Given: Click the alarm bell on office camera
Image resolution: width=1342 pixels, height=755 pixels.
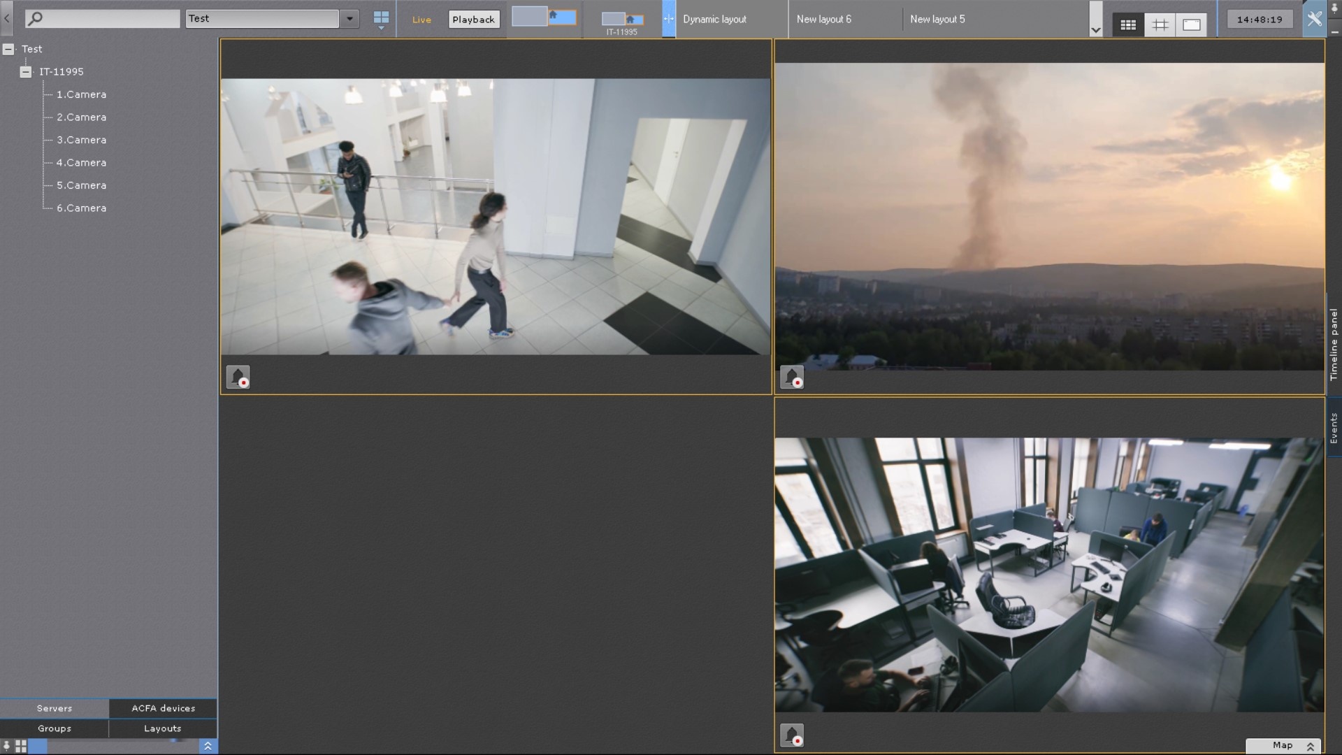Looking at the screenshot, I should tap(791, 735).
